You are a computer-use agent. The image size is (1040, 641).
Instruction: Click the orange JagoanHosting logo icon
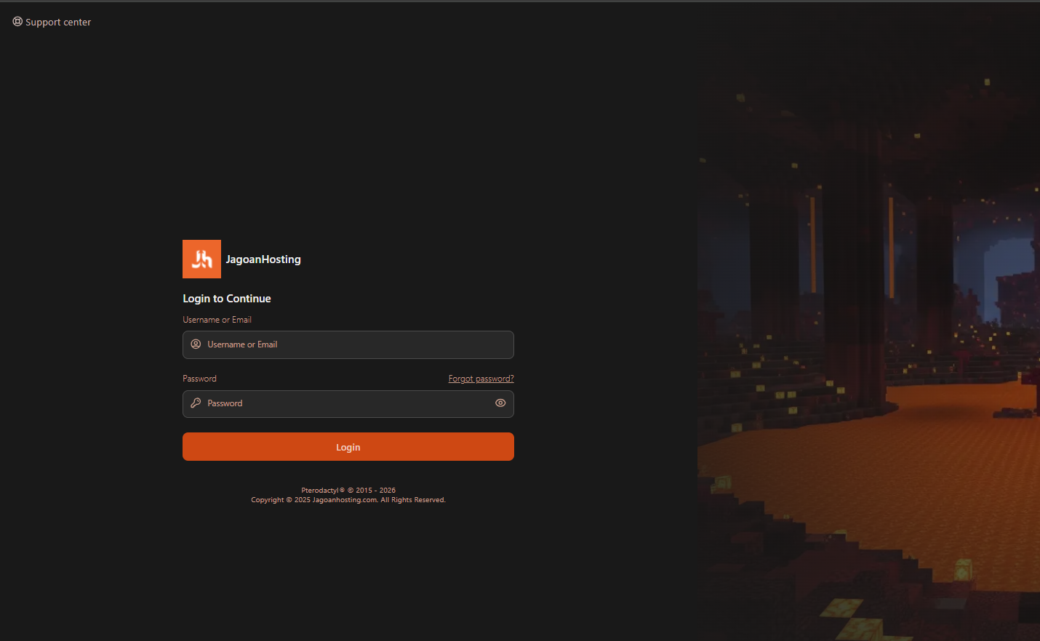tap(201, 259)
